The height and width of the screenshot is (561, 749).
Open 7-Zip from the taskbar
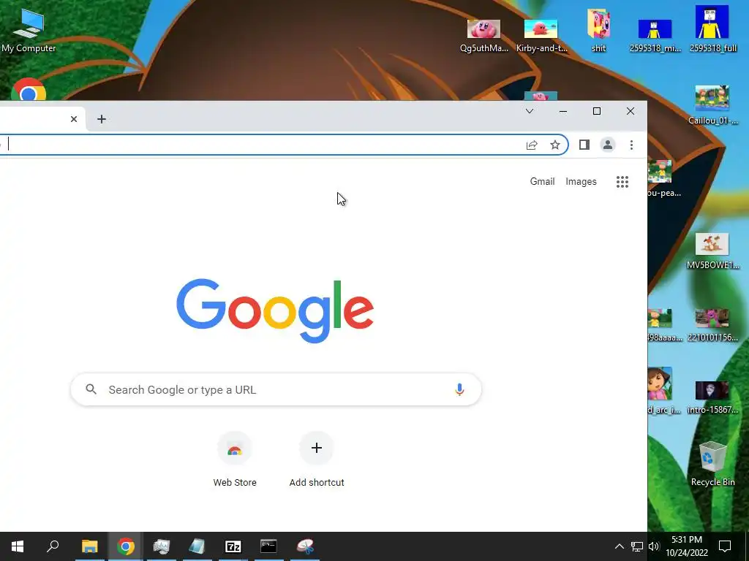[233, 546]
